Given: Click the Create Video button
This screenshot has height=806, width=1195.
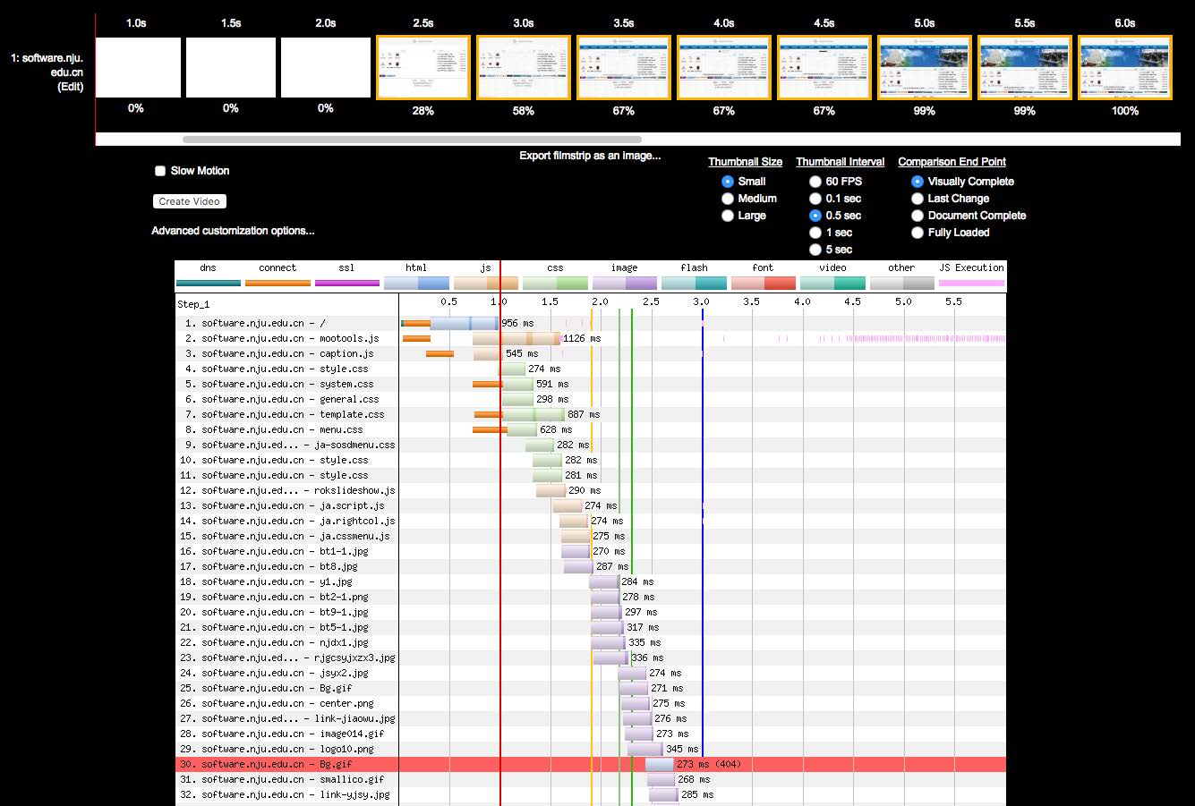Looking at the screenshot, I should [189, 201].
